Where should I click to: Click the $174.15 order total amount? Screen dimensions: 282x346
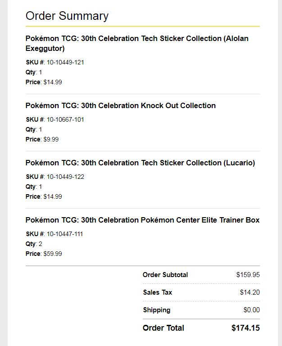click(246, 328)
